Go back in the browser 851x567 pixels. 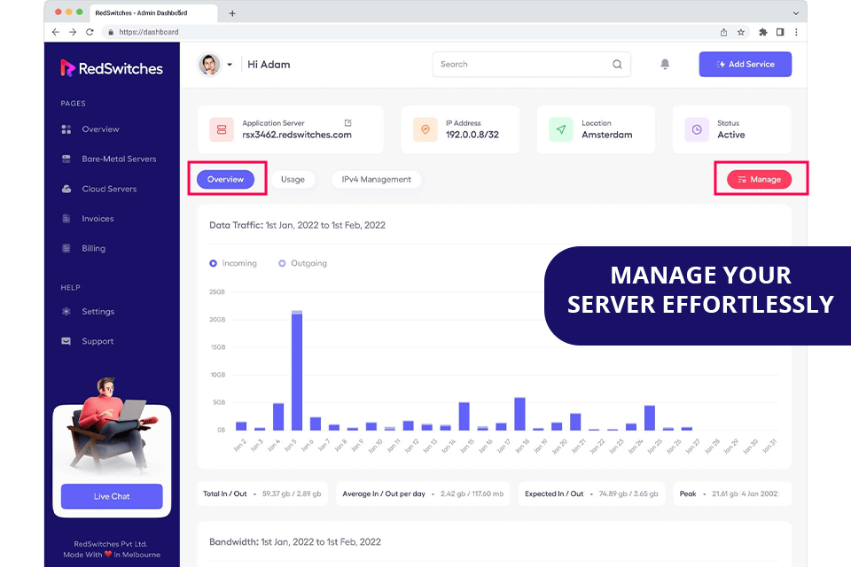point(56,32)
